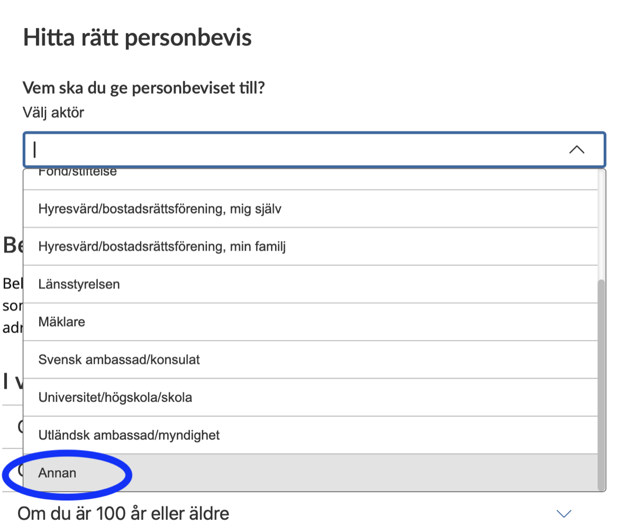Image resolution: width=635 pixels, height=523 pixels.
Task: Select Svensk ambassad/konsulat option
Action: pyautogui.click(x=310, y=360)
